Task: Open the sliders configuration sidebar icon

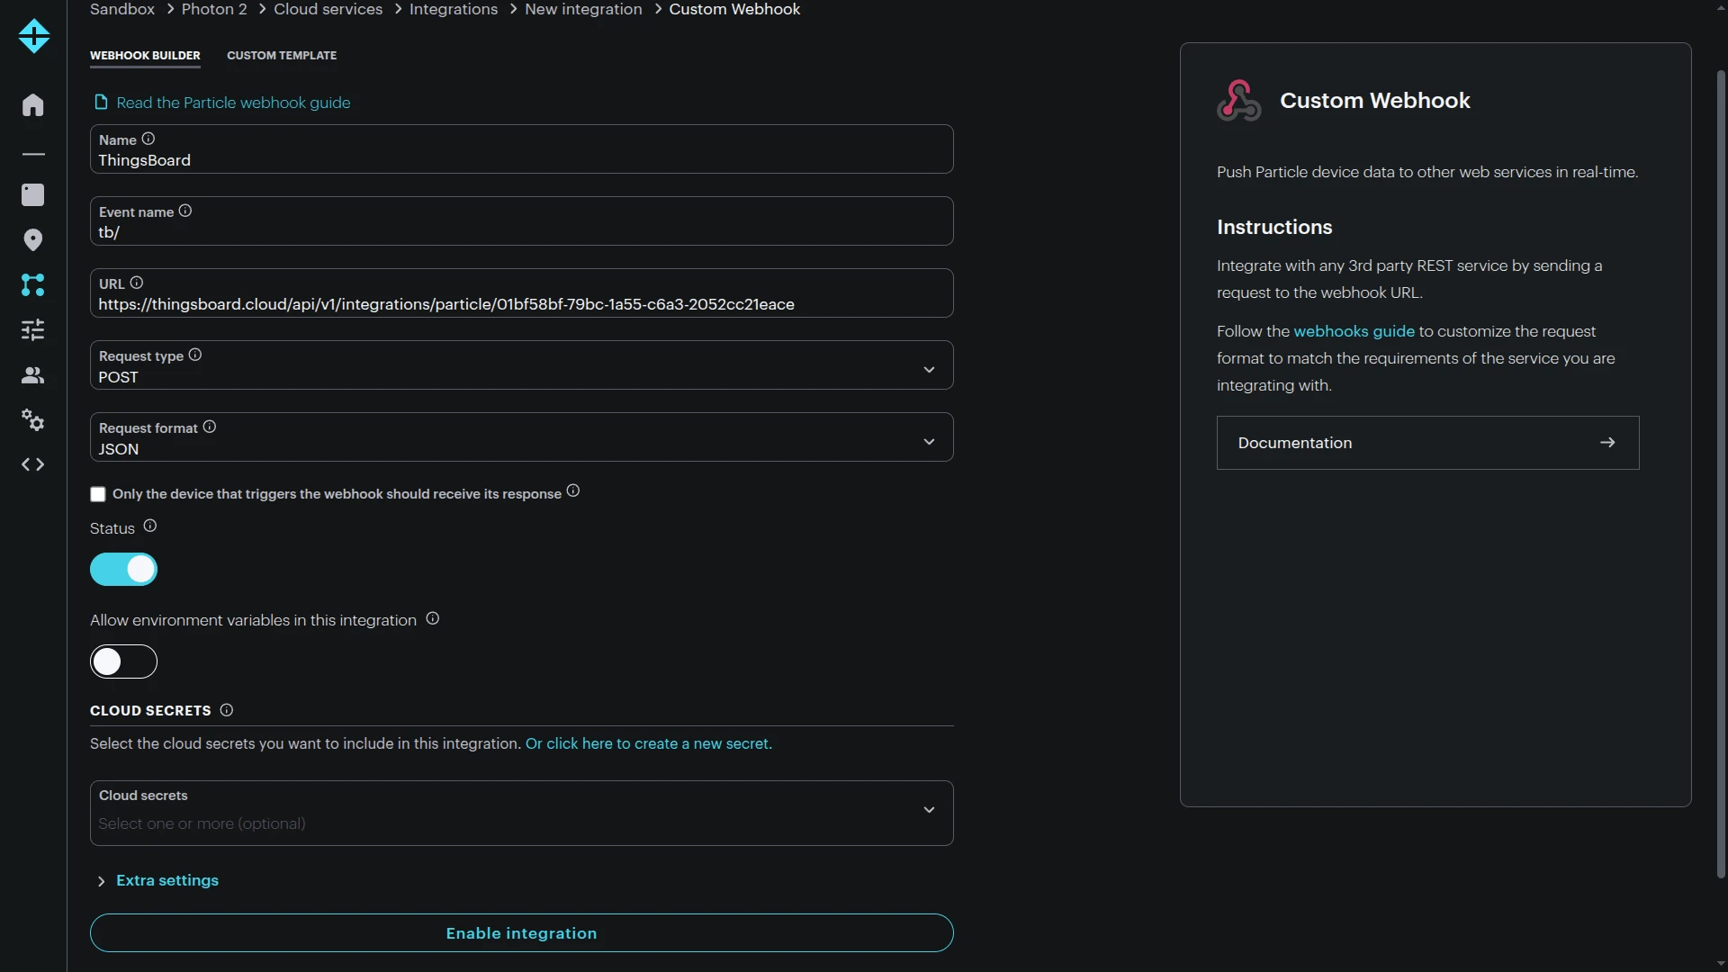Action: point(33,329)
